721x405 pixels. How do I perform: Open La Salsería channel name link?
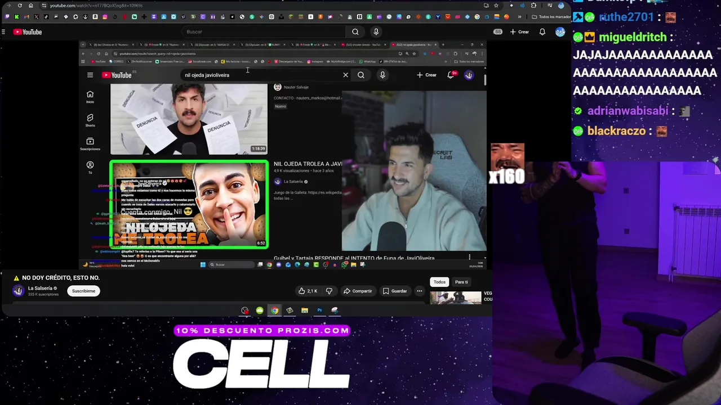[40, 288]
